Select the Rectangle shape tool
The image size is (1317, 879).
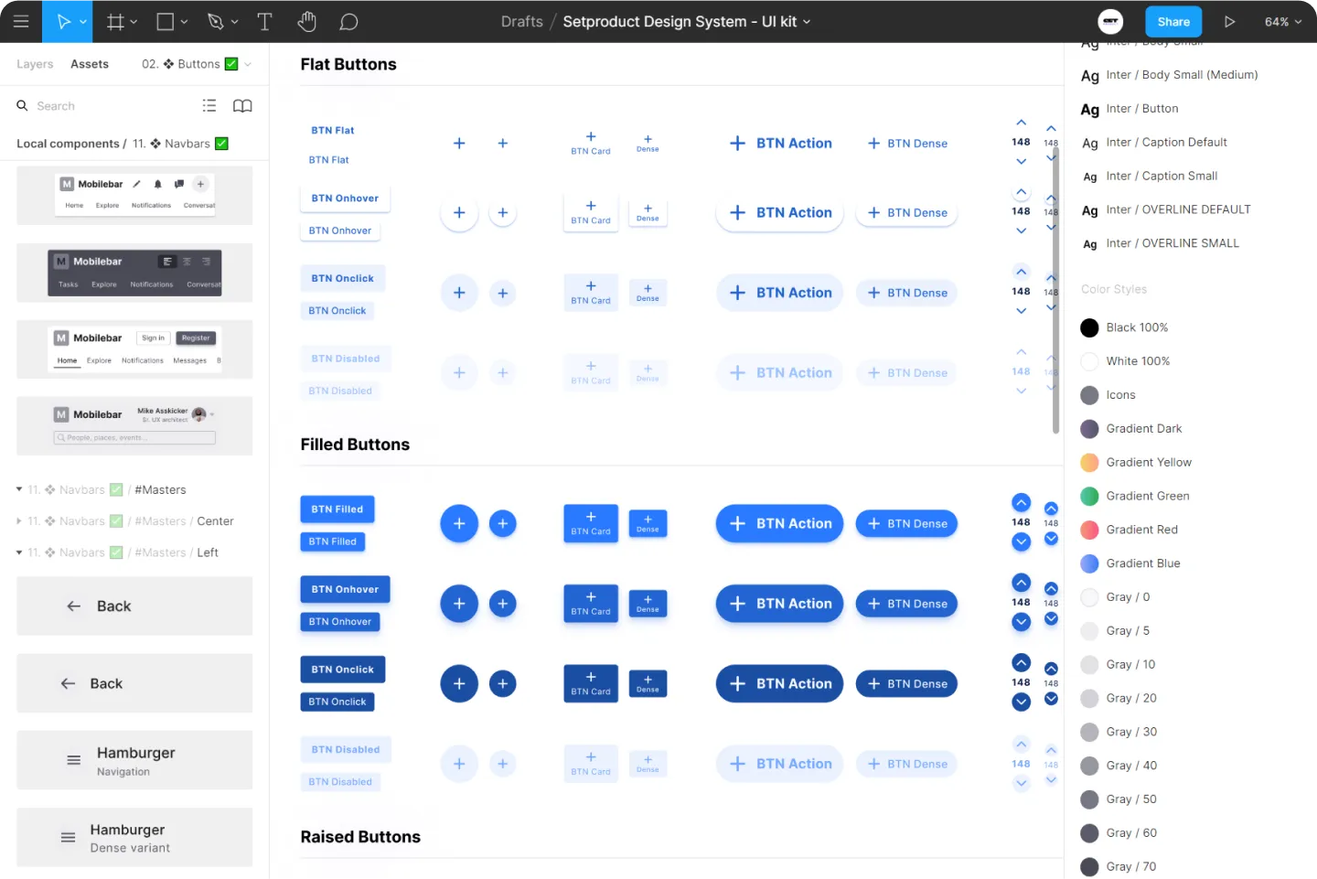click(x=166, y=21)
